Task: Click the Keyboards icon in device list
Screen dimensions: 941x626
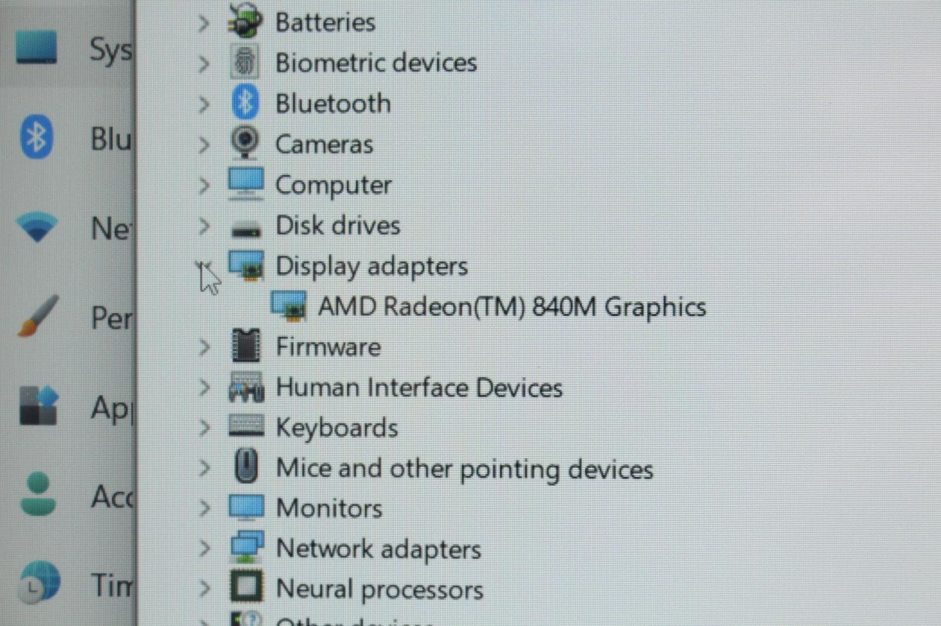Action: pos(246,426)
